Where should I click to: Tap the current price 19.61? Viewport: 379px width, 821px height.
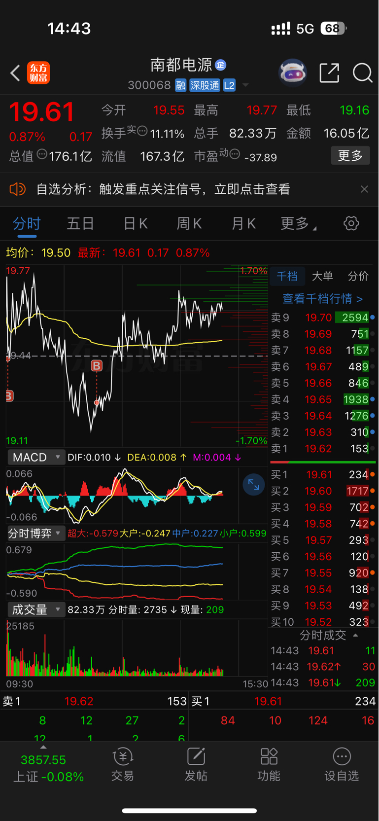point(41,112)
